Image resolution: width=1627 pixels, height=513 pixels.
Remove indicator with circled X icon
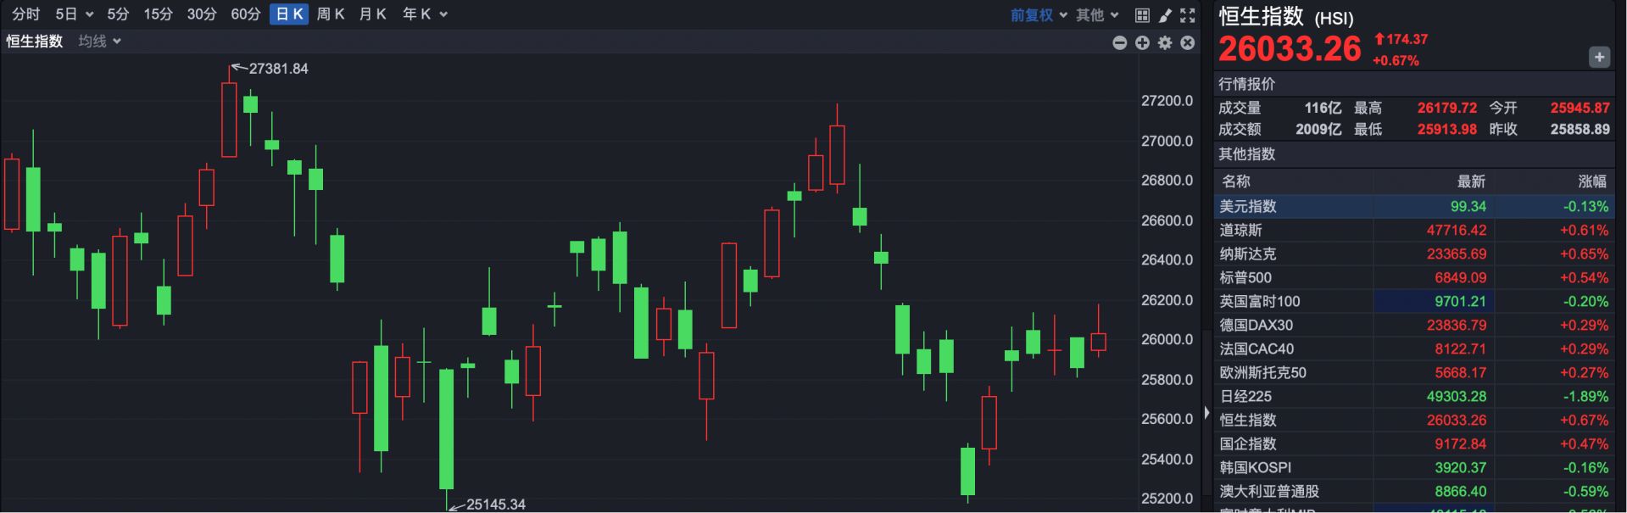click(x=1188, y=42)
